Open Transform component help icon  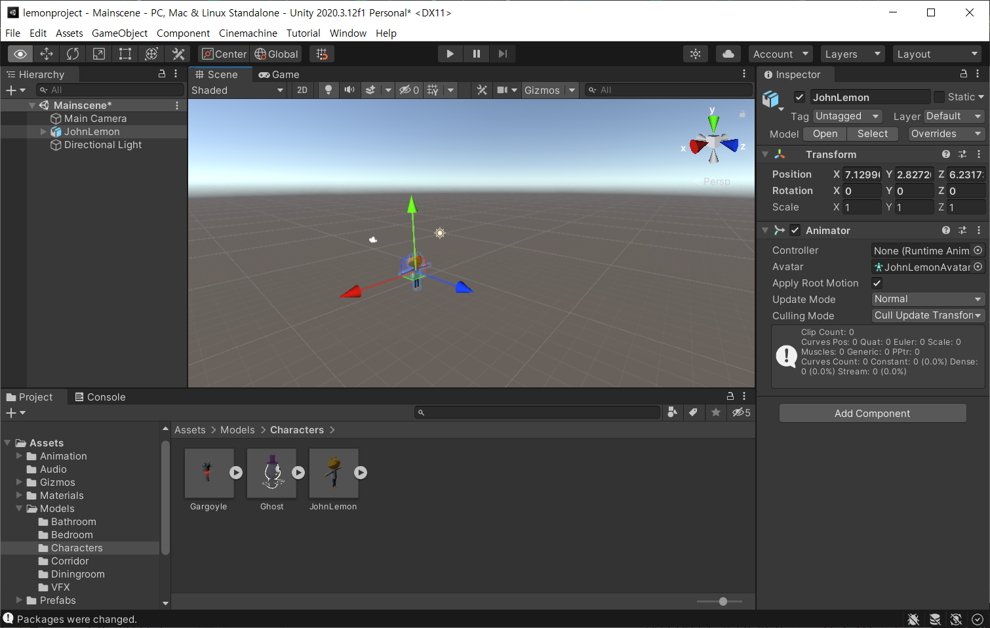tap(945, 154)
